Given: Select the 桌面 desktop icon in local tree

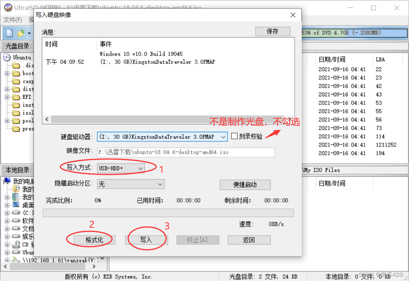Looking at the screenshot, I should click(16, 205).
